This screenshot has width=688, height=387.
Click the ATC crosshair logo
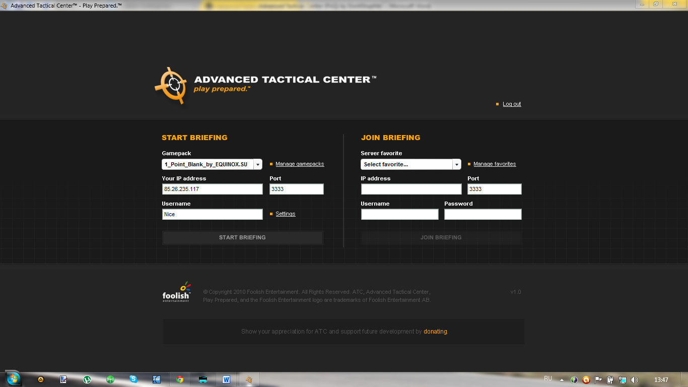click(171, 86)
